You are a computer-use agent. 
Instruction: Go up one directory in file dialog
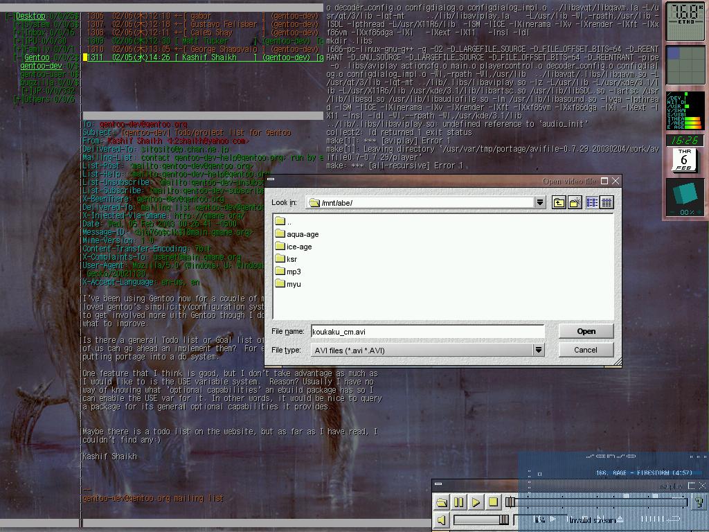(559, 203)
